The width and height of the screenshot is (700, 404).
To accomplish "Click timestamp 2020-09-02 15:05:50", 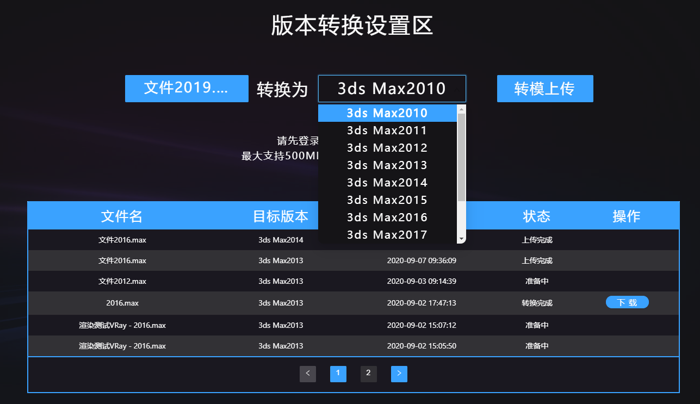I will (x=422, y=346).
